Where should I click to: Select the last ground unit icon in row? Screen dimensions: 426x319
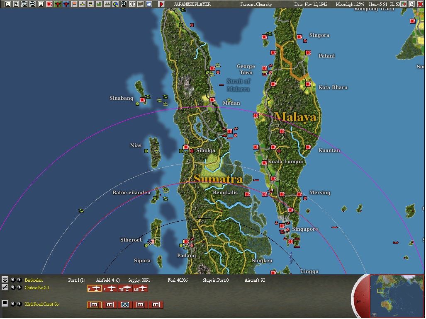(156, 305)
